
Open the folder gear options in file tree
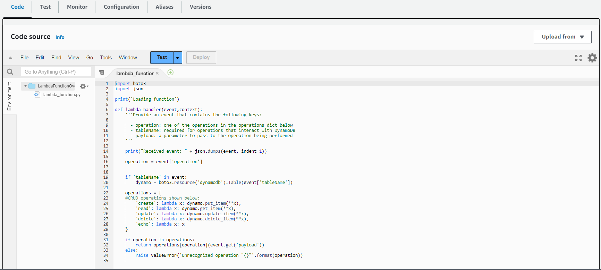click(x=84, y=86)
